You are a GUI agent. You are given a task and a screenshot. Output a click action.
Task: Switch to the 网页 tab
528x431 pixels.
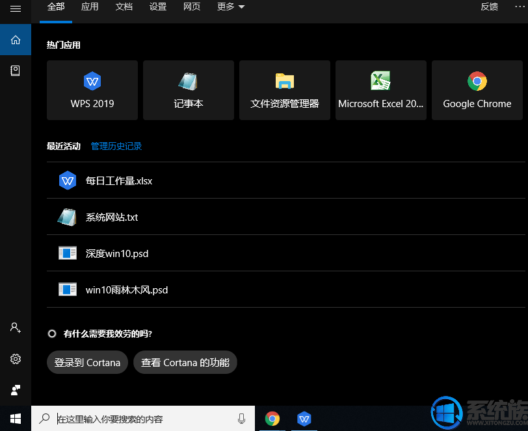tap(192, 6)
